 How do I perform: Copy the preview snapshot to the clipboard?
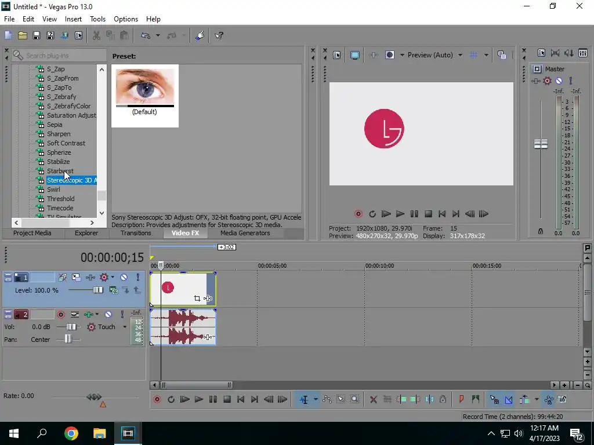click(x=502, y=55)
